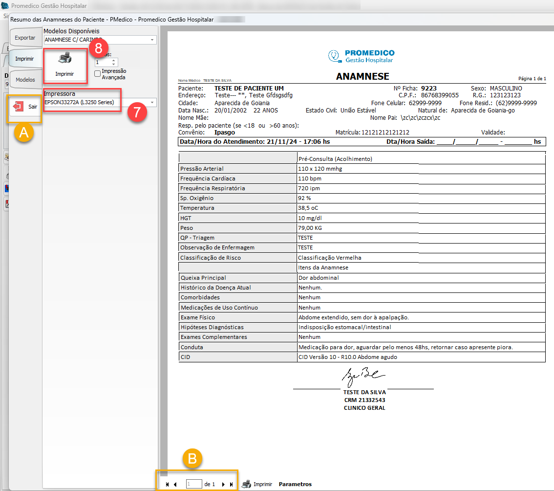This screenshot has height=491, width=554.
Task: Click the Pré-Consulta (Acolhimento) header
Action: point(335,159)
